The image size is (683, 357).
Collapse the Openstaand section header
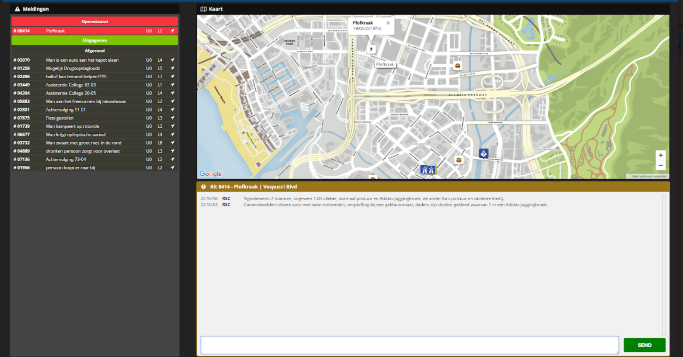coord(95,22)
